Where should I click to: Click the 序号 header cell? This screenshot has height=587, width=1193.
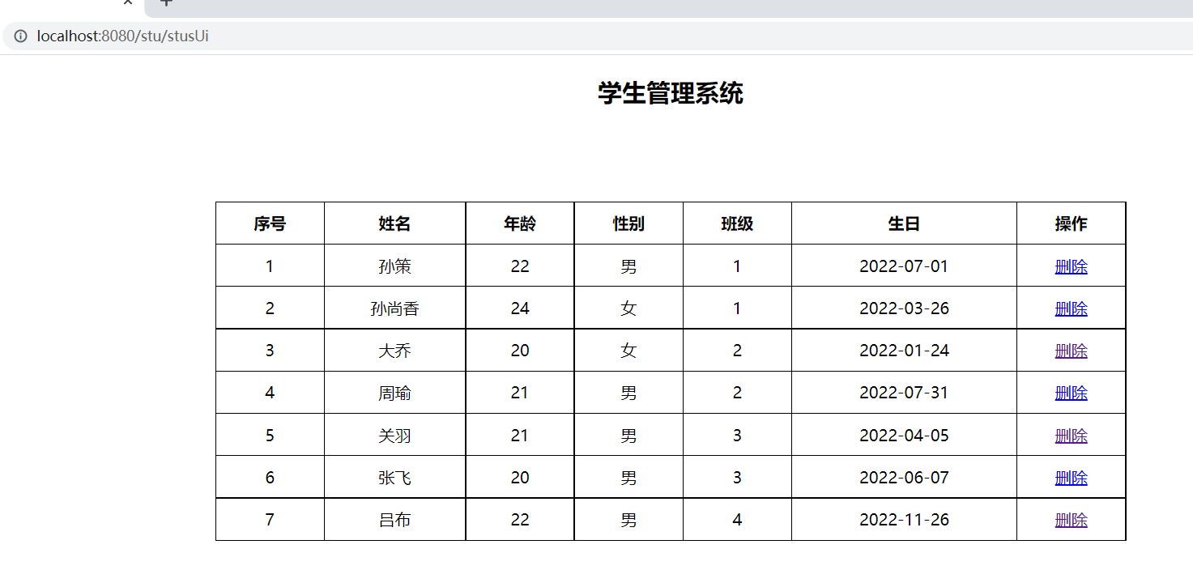[x=269, y=223]
